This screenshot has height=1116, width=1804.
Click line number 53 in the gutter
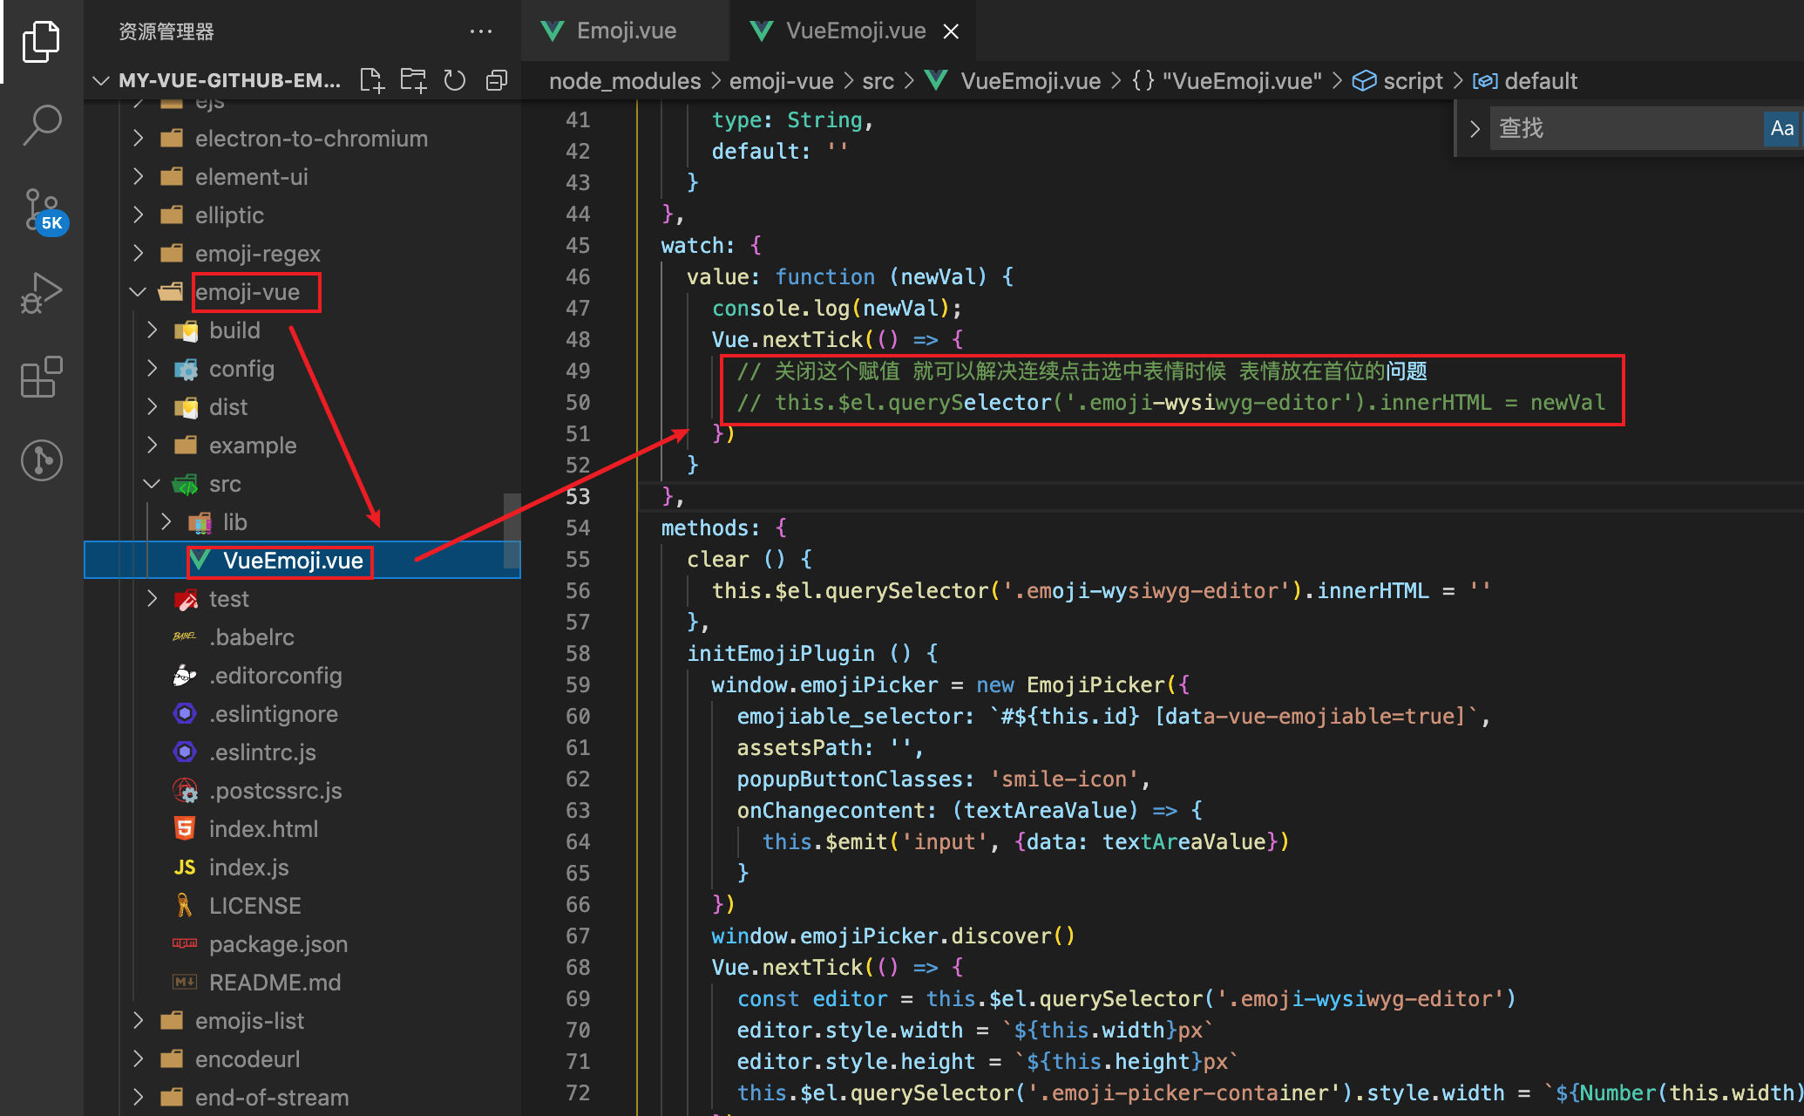pyautogui.click(x=578, y=497)
